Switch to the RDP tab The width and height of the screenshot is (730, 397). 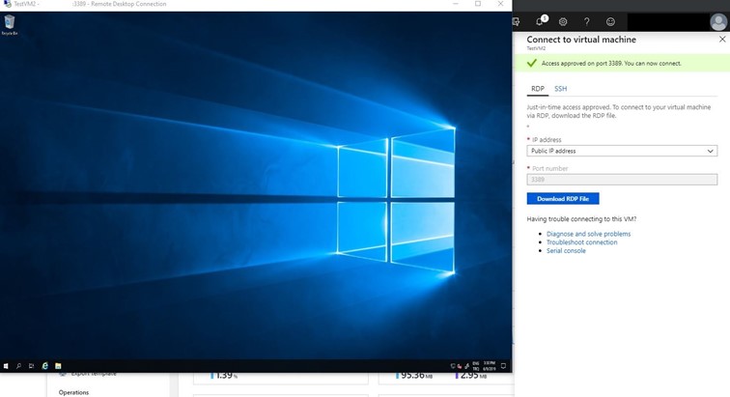(x=538, y=89)
